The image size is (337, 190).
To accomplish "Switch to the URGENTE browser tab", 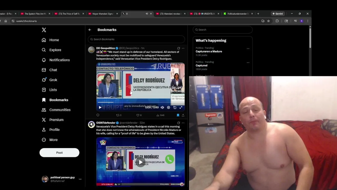I will [205, 14].
